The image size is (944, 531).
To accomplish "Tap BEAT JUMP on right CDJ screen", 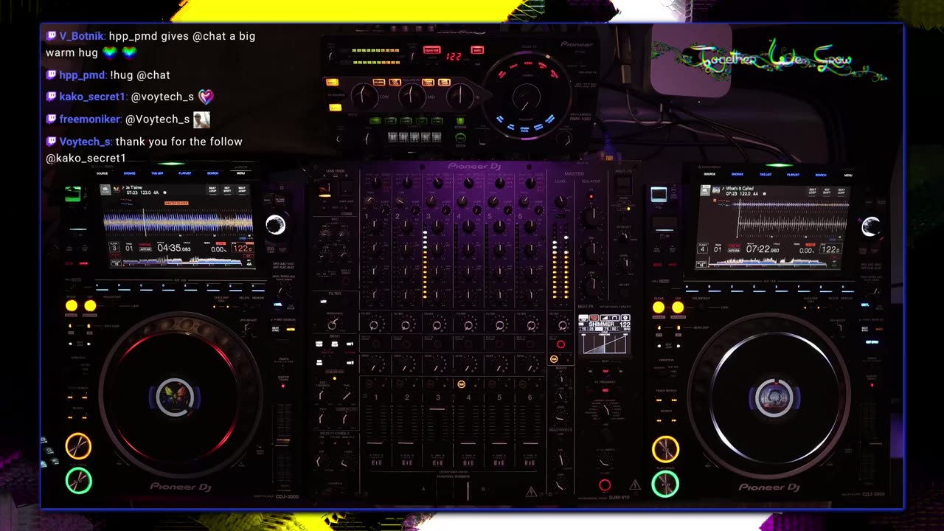I will point(841,191).
